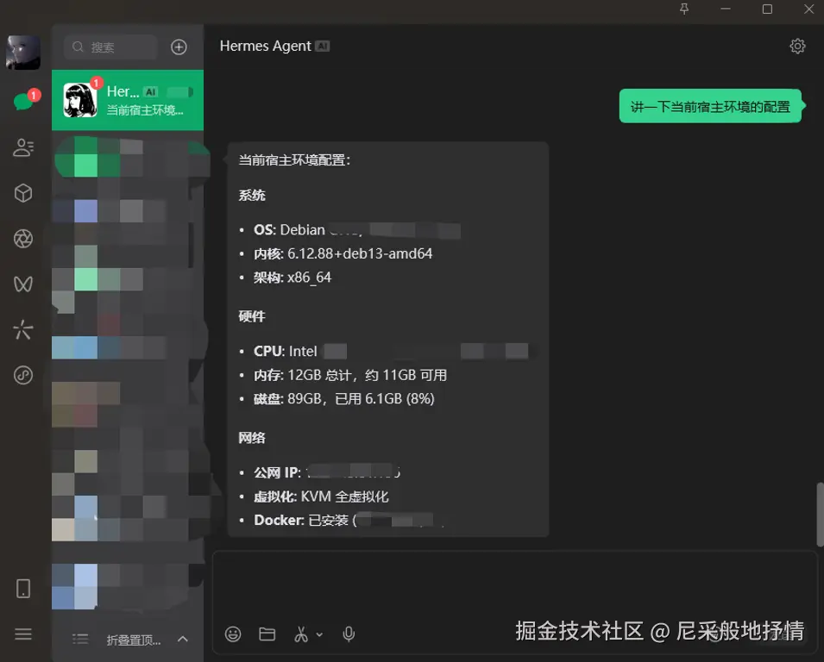Click the 内存 12GB 总计 line
The width and height of the screenshot is (824, 662).
350,375
